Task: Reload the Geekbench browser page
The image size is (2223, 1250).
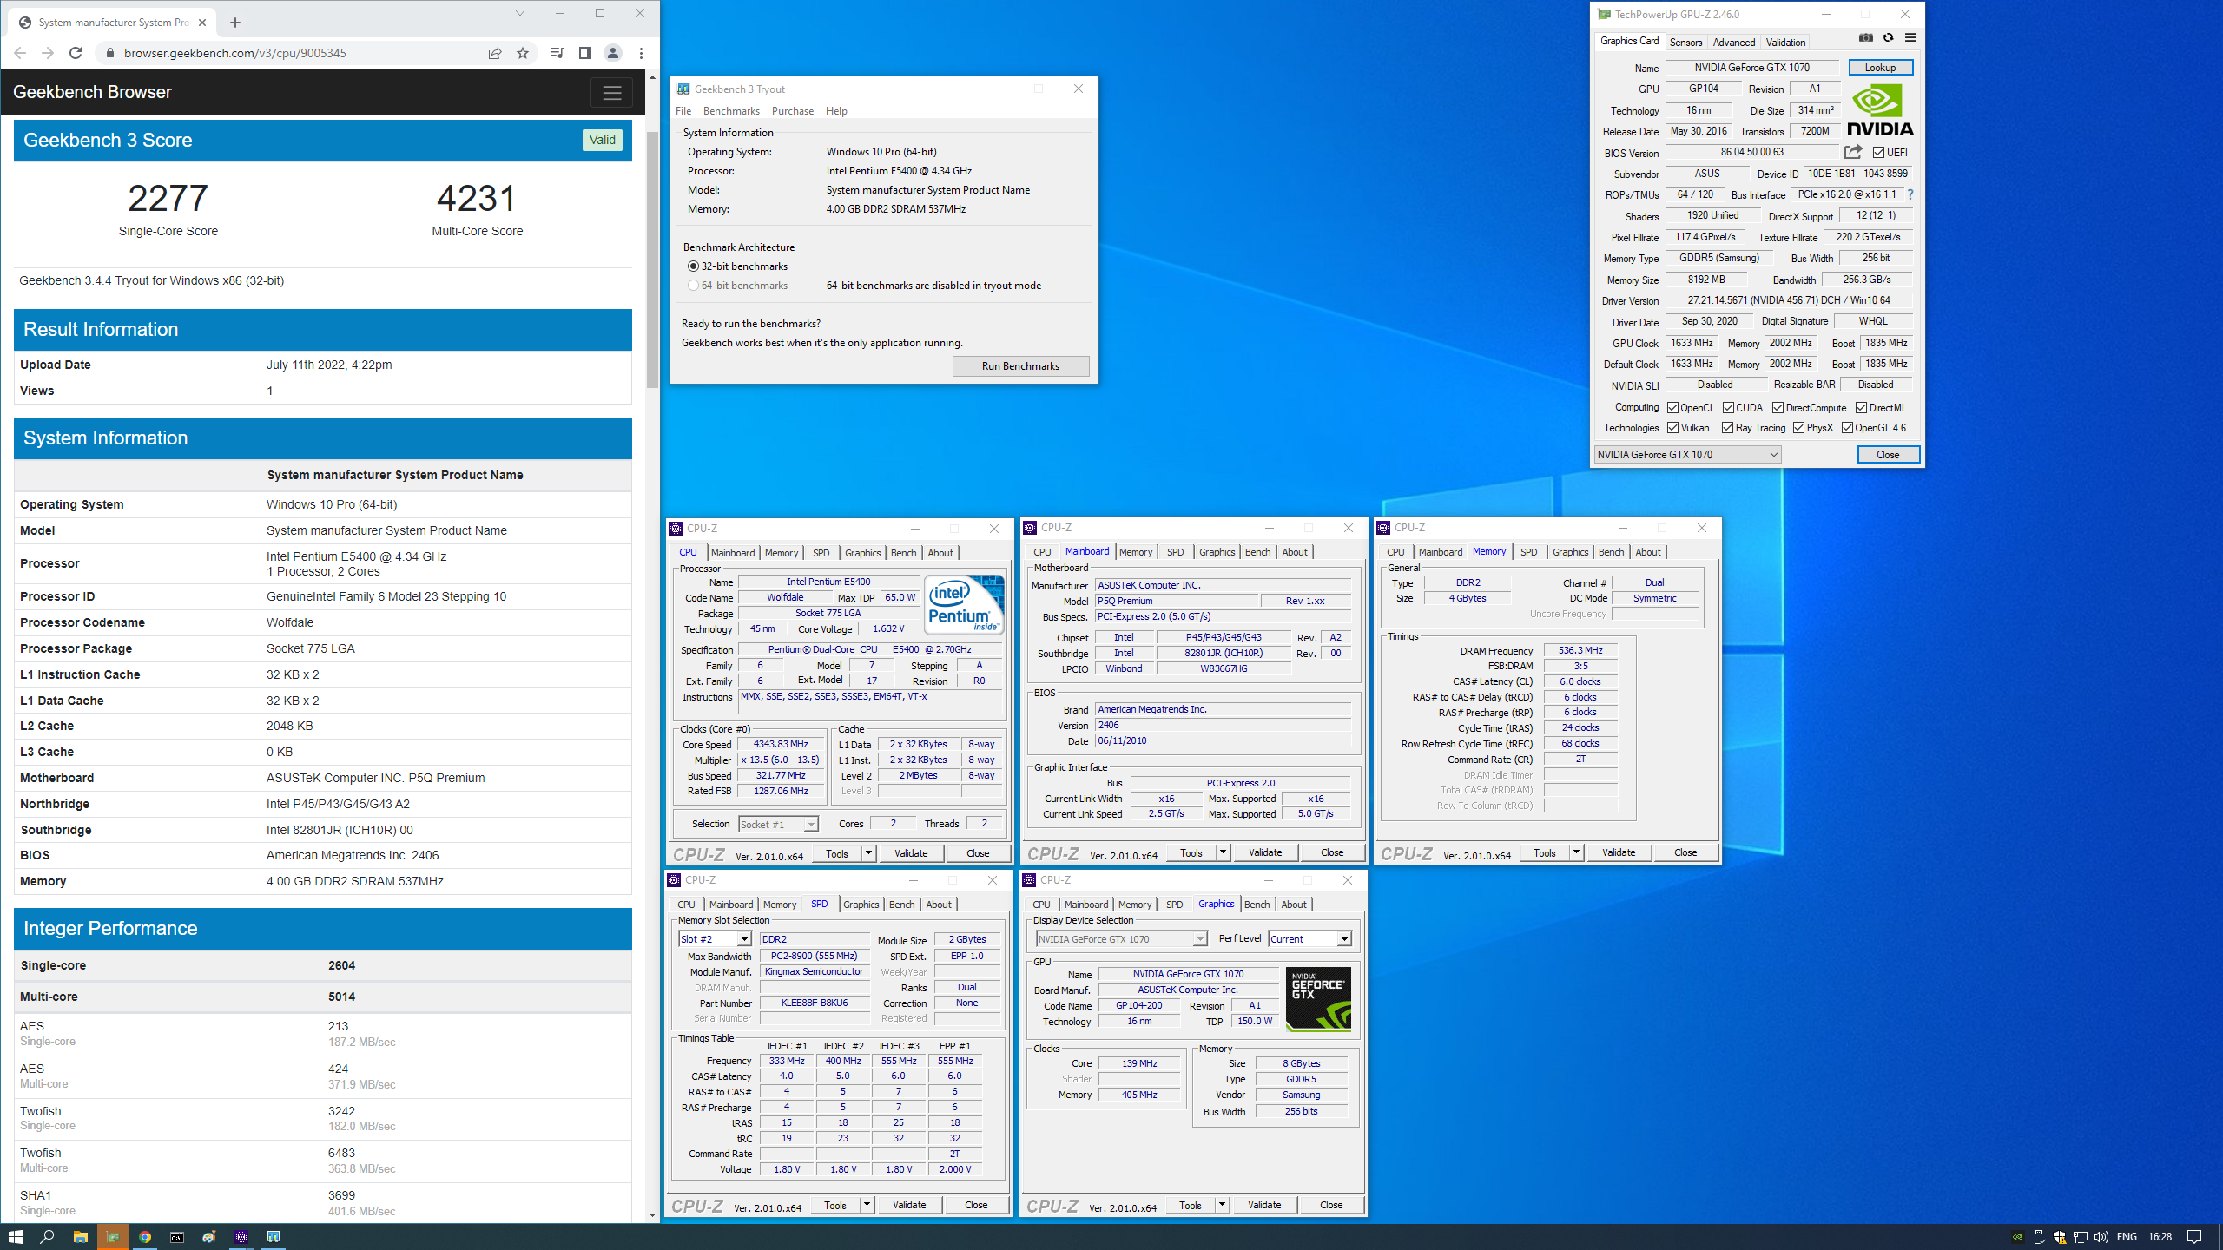Action: pos(76,53)
